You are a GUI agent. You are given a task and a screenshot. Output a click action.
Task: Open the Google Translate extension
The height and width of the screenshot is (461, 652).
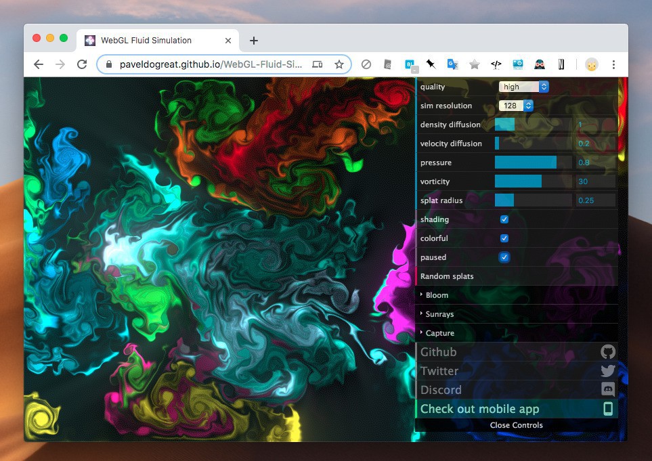(x=452, y=64)
